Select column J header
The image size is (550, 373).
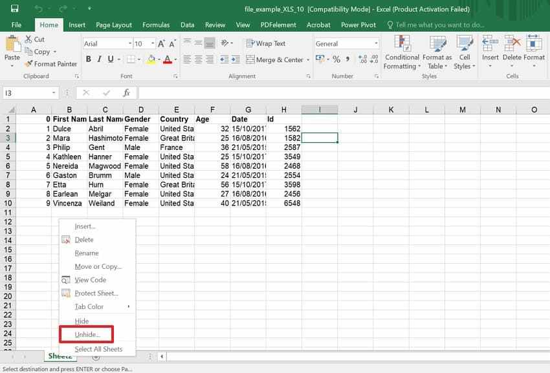pyautogui.click(x=355, y=110)
